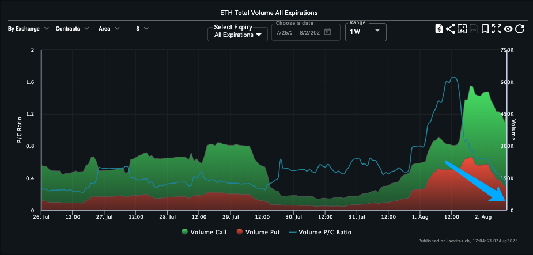This screenshot has height=255, width=533.
Task: Click the 1. Aug x-axis label
Action: pos(421,216)
